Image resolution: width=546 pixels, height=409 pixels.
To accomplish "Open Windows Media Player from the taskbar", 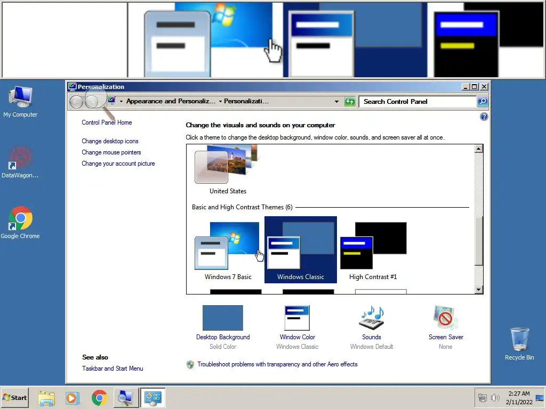I will point(73,398).
